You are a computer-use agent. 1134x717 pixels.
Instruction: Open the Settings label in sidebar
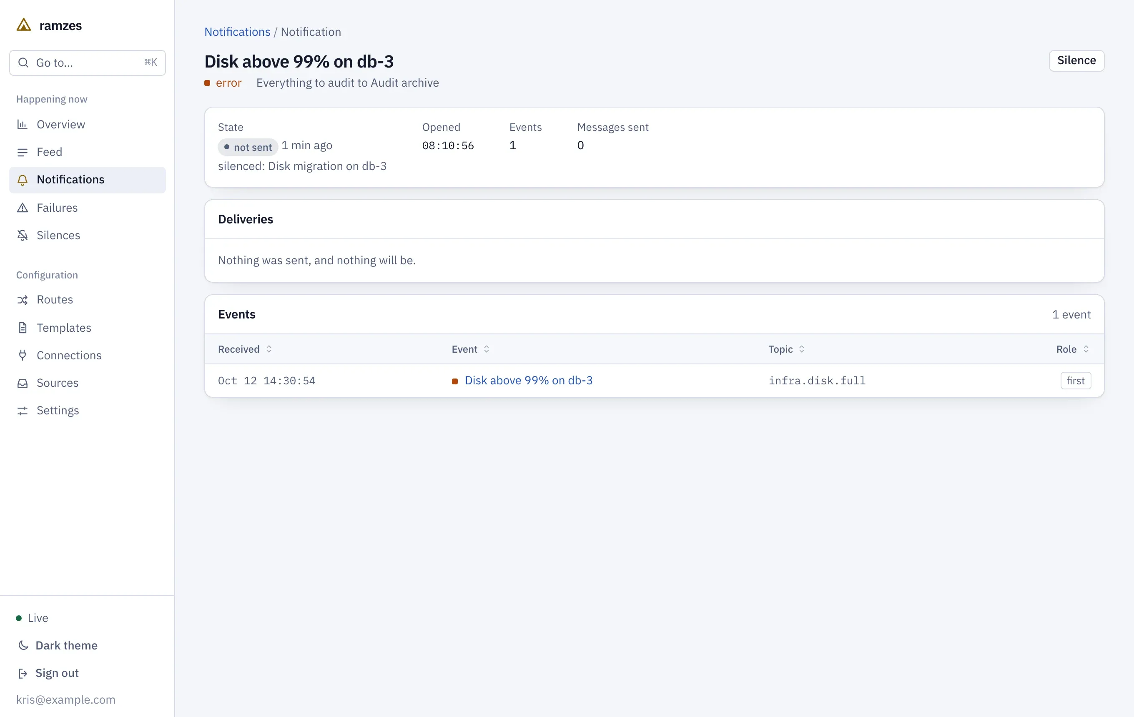pyautogui.click(x=58, y=411)
